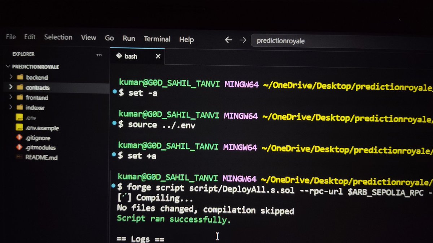Viewport: 433px width, 243px height.
Task: Click the 'set -a' command line
Action: tap(138, 93)
